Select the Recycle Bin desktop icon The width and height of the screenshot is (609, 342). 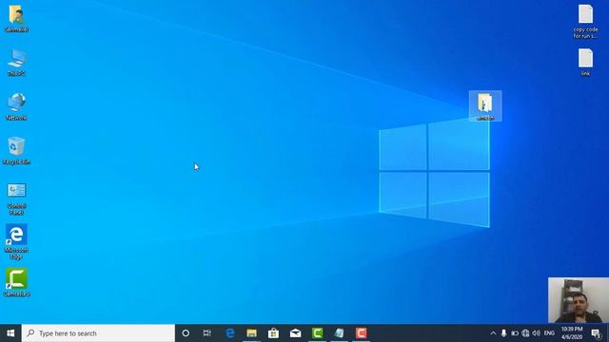[x=16, y=151]
